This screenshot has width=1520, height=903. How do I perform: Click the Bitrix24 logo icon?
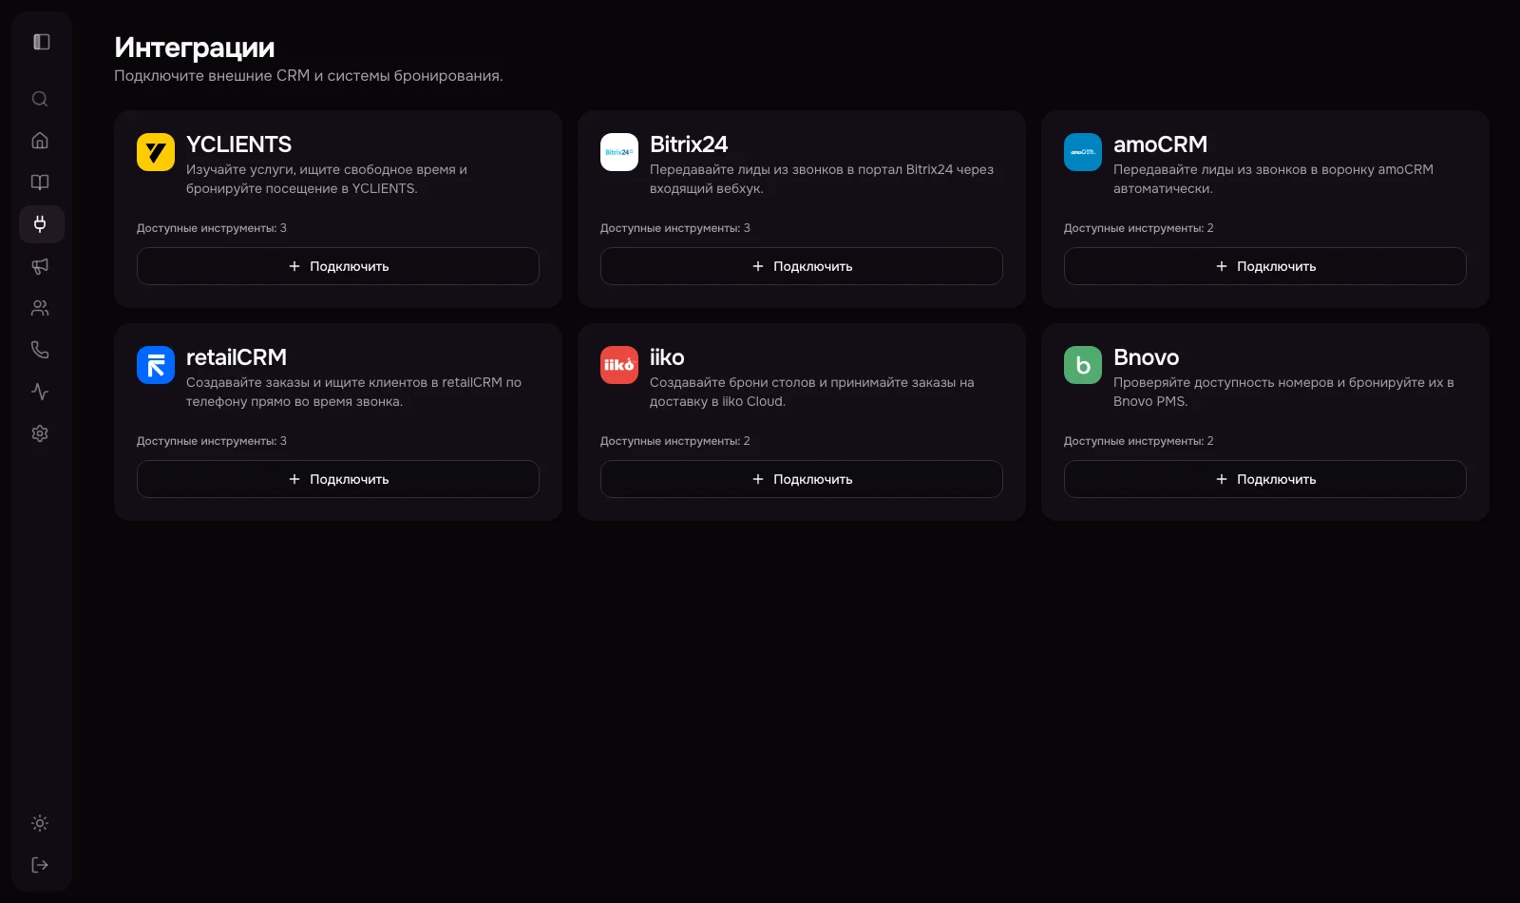tap(618, 152)
